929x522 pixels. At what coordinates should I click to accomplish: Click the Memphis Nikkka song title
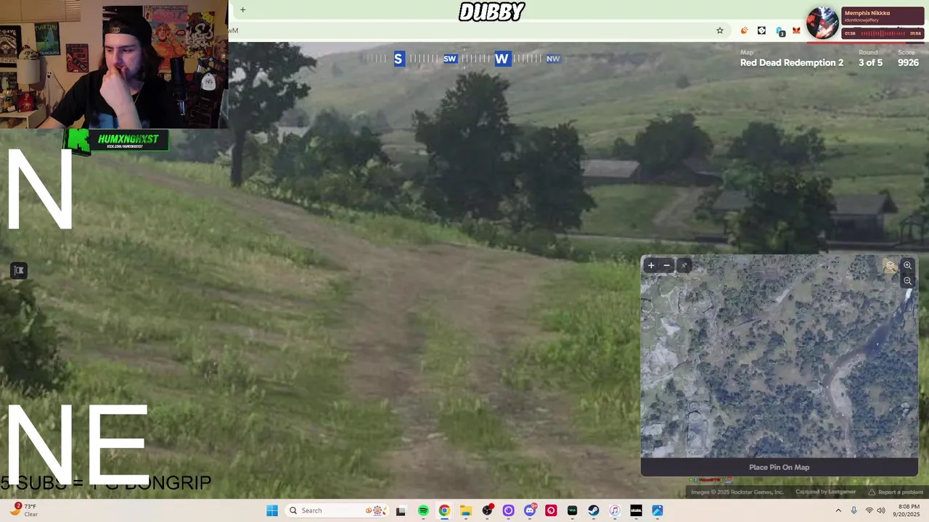pos(867,13)
